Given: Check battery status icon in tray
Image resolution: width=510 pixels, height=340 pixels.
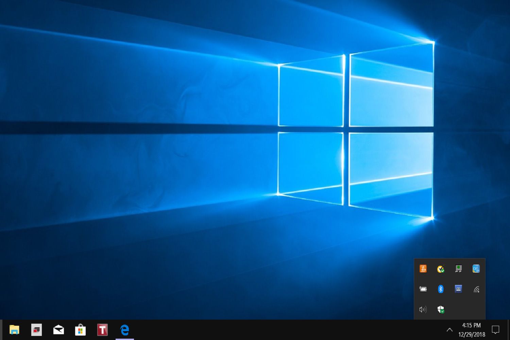Looking at the screenshot, I should click(423, 289).
